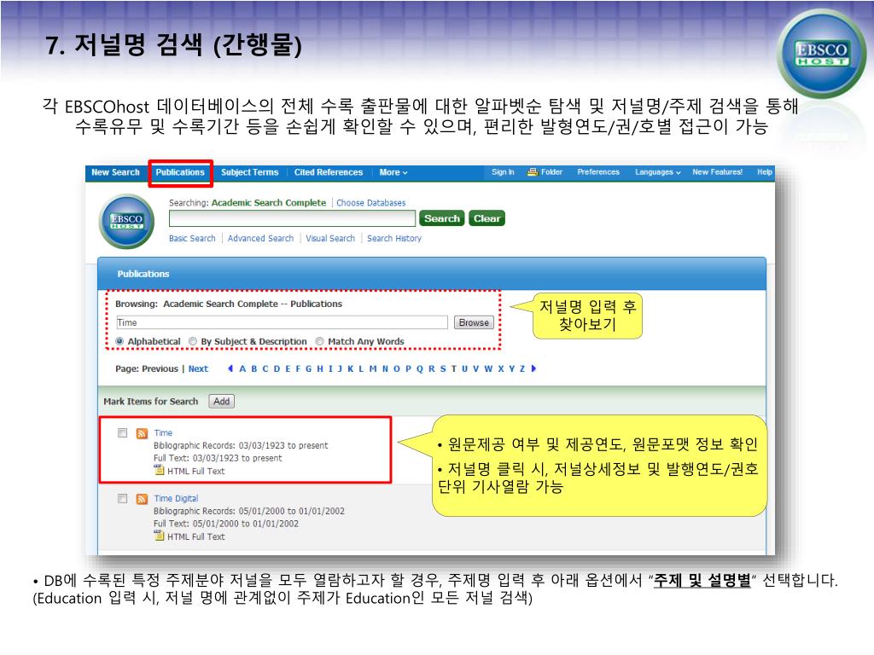Click the left arrow before letter A
The image size is (874, 655).
coord(230,368)
